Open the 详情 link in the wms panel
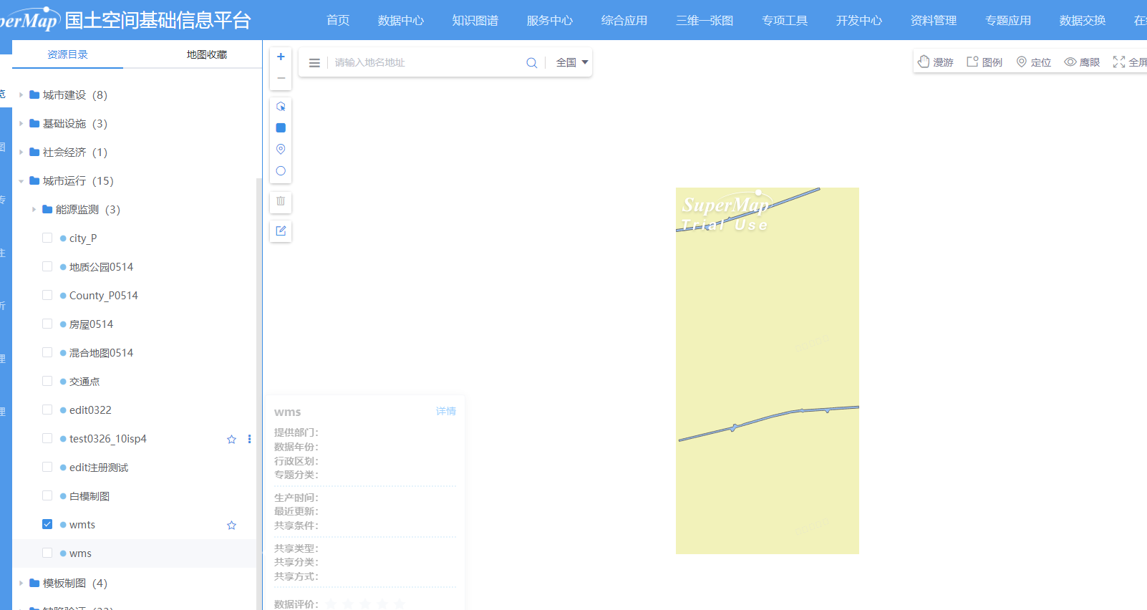Viewport: 1147px width, 610px height. coord(446,411)
